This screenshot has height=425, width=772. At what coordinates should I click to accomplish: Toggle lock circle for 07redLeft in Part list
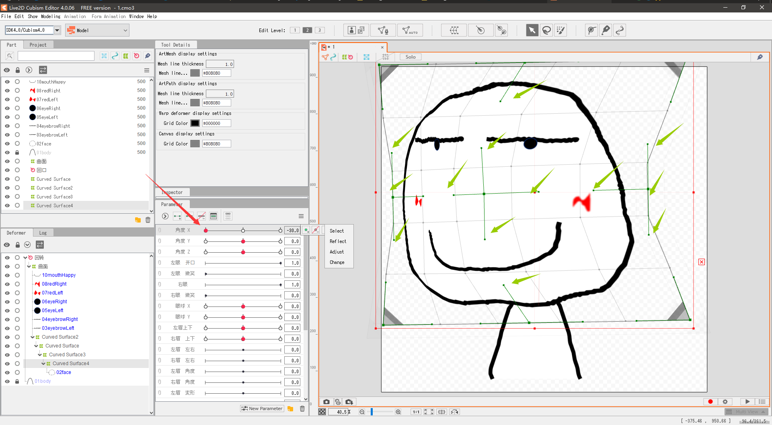[17, 99]
